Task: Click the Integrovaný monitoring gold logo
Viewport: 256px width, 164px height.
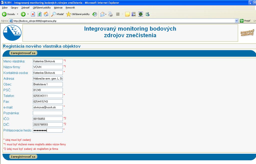Action: (x=247, y=33)
